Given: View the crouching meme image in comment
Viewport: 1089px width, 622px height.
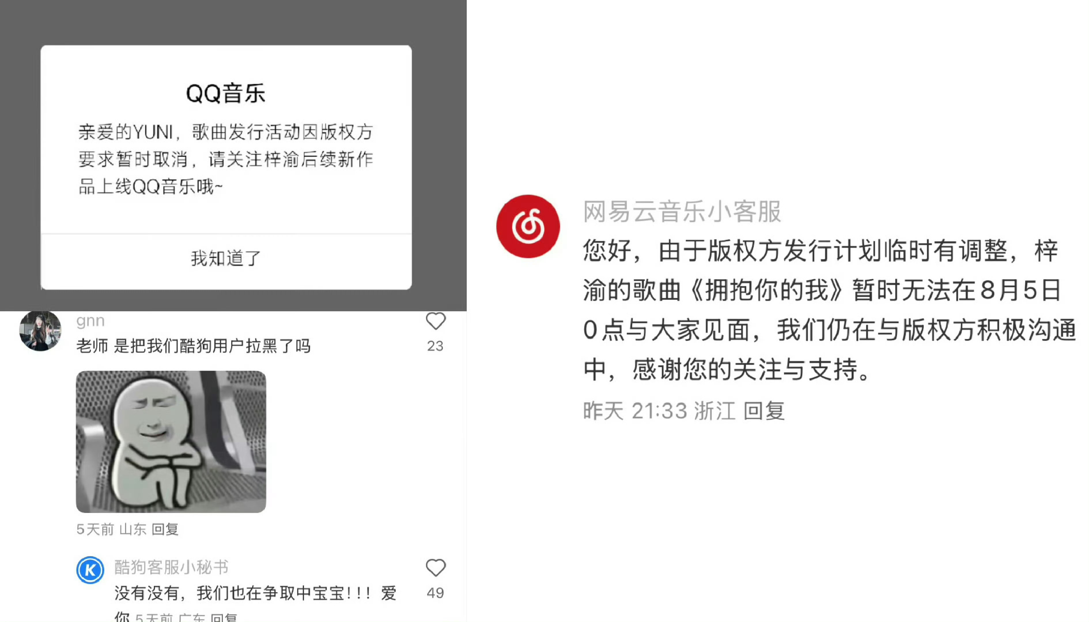Looking at the screenshot, I should 171,442.
